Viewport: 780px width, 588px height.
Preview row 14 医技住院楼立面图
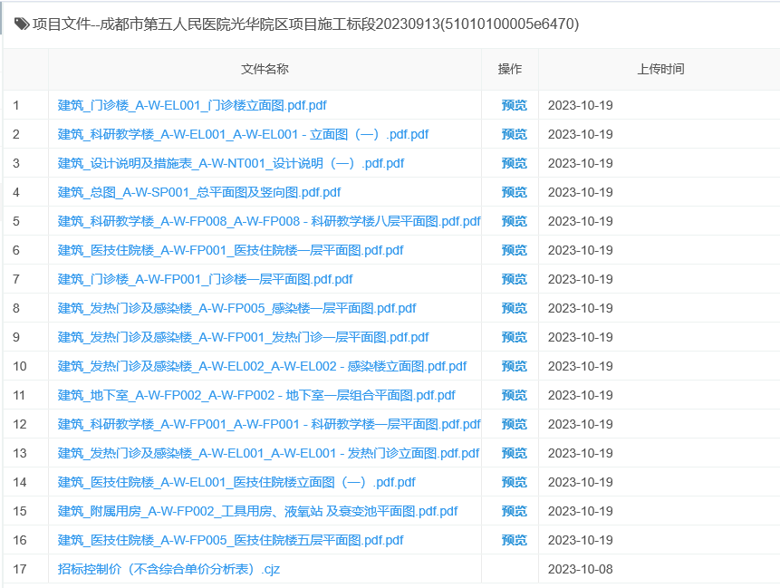click(514, 482)
